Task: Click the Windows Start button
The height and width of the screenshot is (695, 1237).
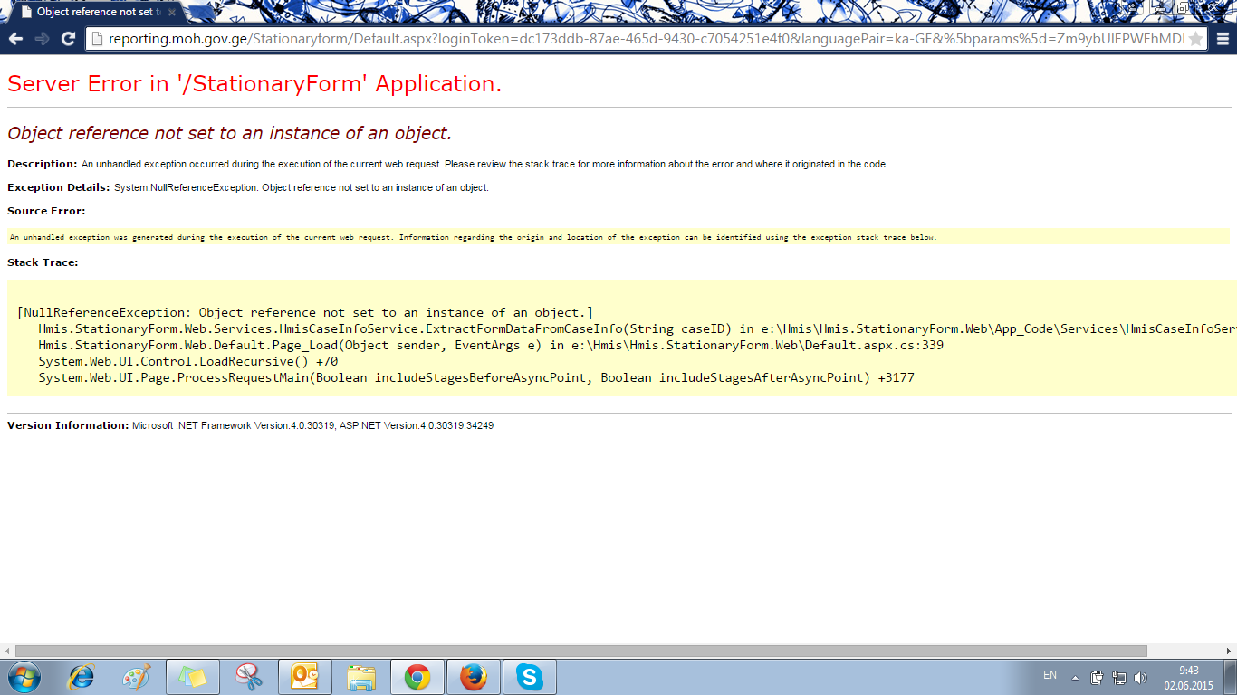Action: 24,677
